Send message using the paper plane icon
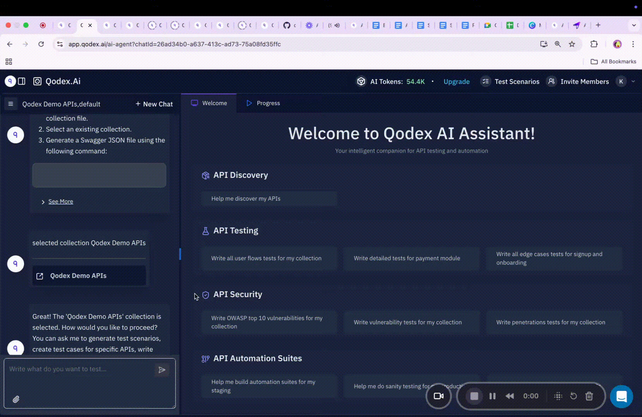Screen dimensions: 642x417 pyautogui.click(x=162, y=370)
